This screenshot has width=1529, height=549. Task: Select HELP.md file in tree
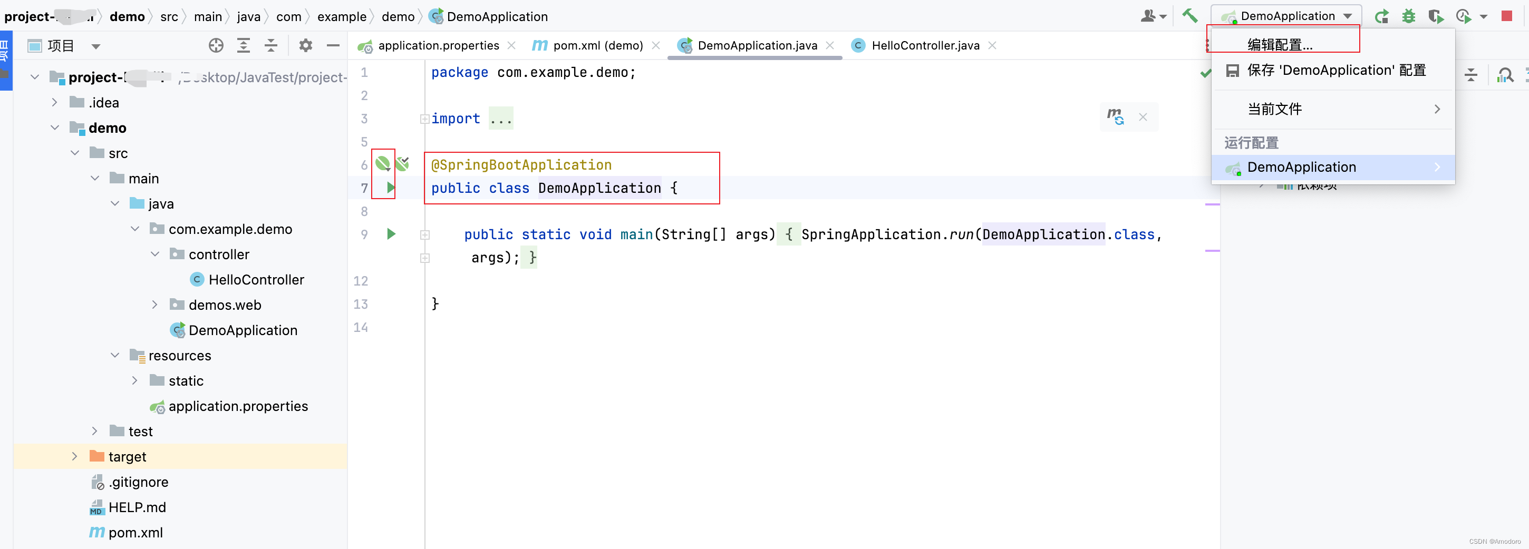[128, 507]
